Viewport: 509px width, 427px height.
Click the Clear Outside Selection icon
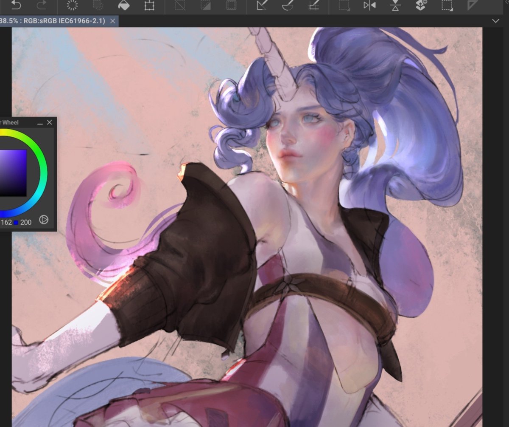tap(98, 6)
